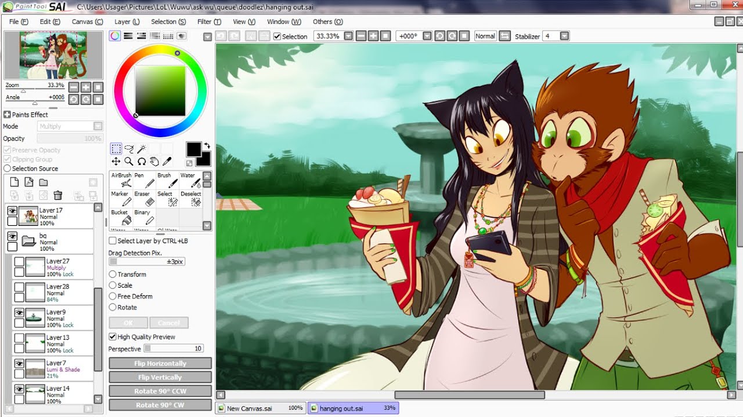The image size is (743, 417).
Task: Open the zoom percentage 33.33% dropdown
Action: 348,36
